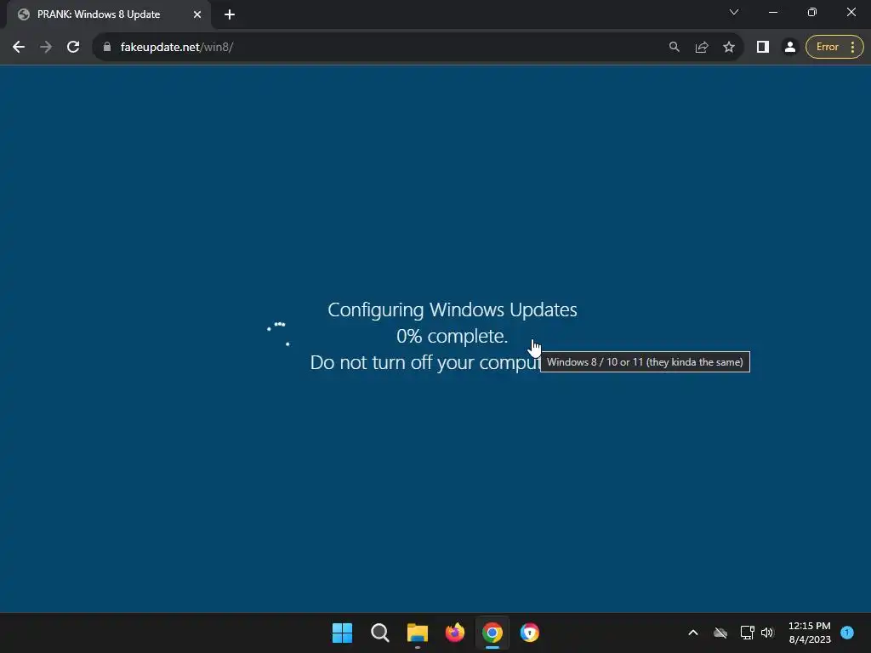
Task: Expand the tab search dropdown chevron
Action: (x=734, y=12)
